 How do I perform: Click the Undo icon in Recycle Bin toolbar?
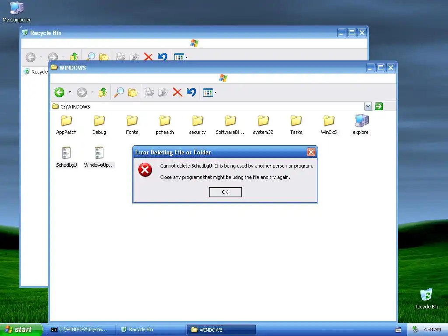[162, 56]
